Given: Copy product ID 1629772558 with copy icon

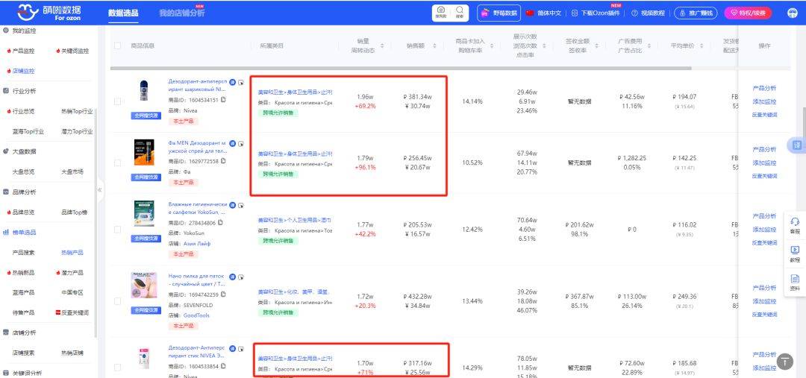Looking at the screenshot, I should click(223, 161).
